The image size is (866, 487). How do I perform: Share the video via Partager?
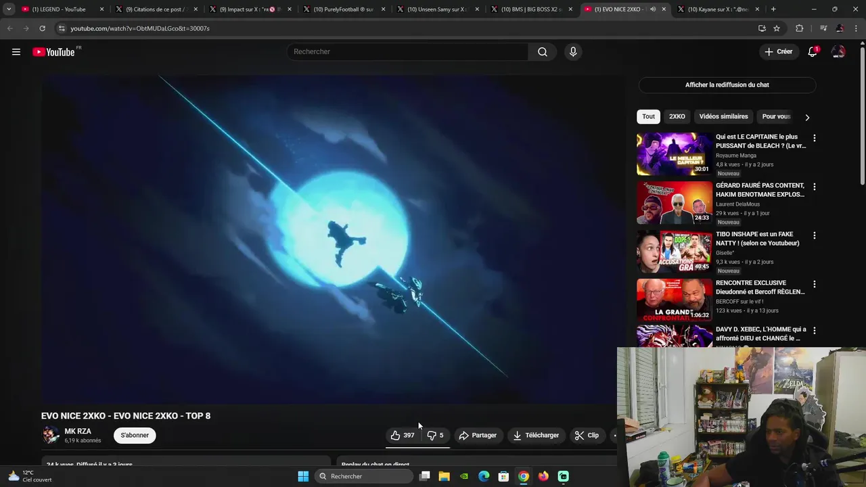pos(478,436)
